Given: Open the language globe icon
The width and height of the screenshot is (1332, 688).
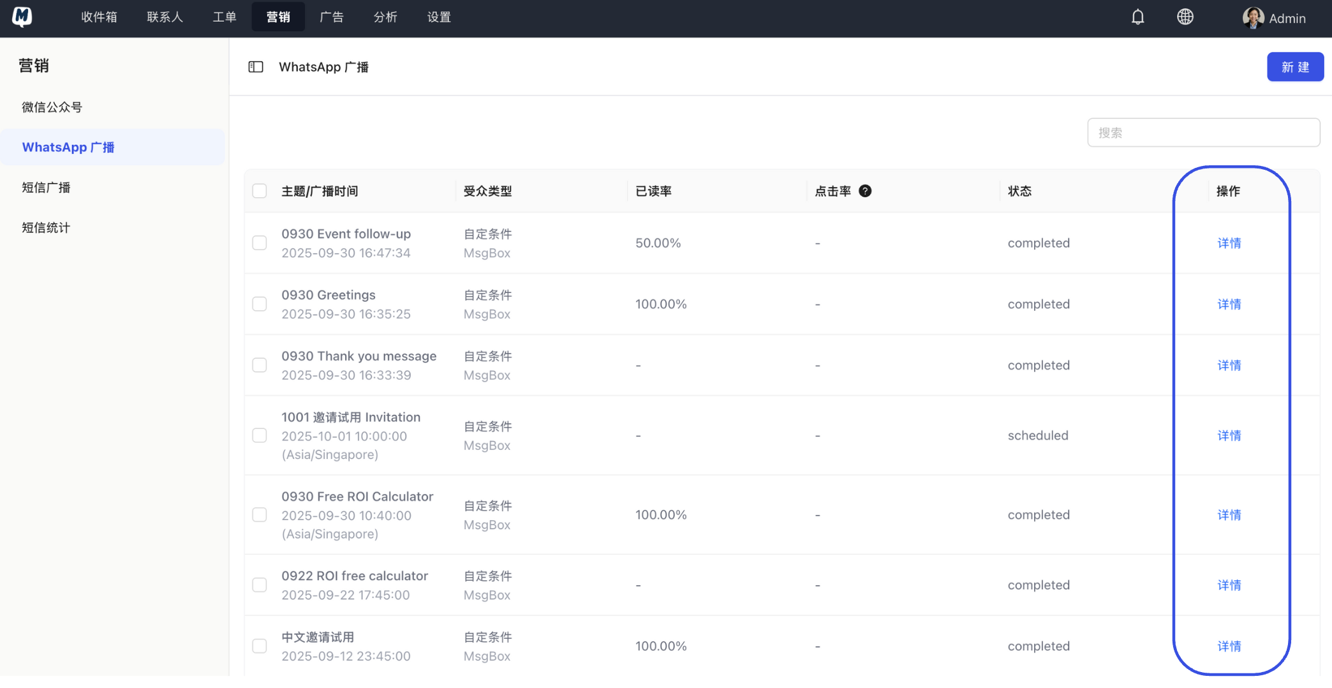Looking at the screenshot, I should tap(1185, 17).
